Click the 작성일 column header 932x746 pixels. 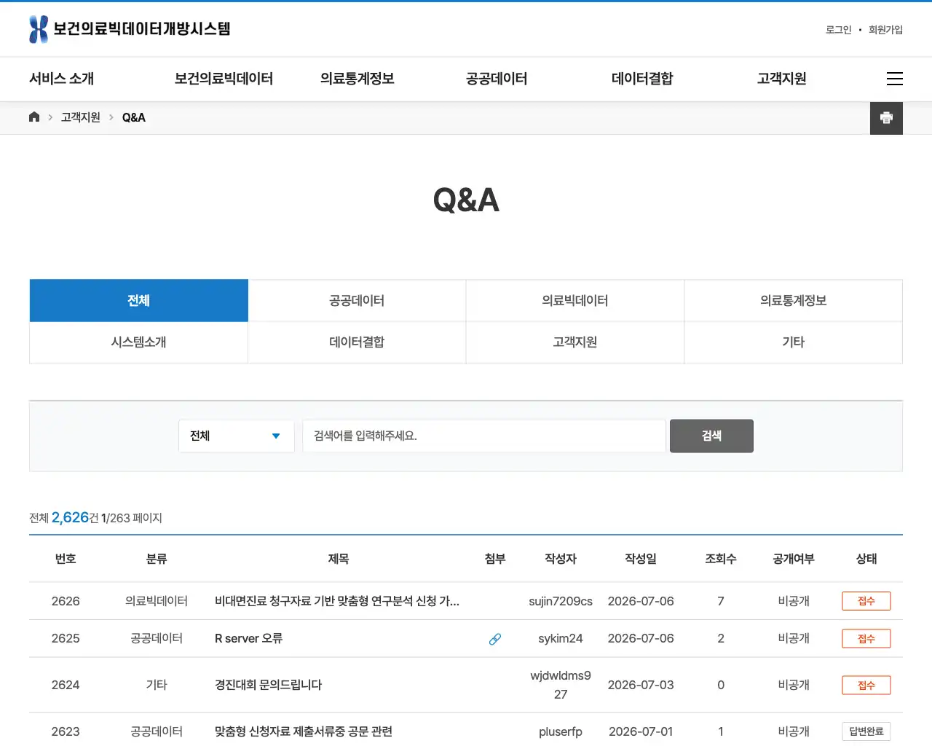(641, 559)
